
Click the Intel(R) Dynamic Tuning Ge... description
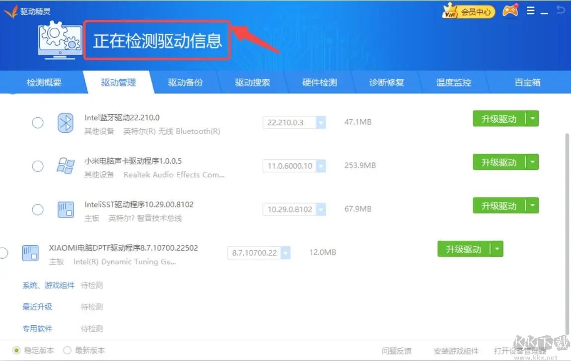click(125, 262)
